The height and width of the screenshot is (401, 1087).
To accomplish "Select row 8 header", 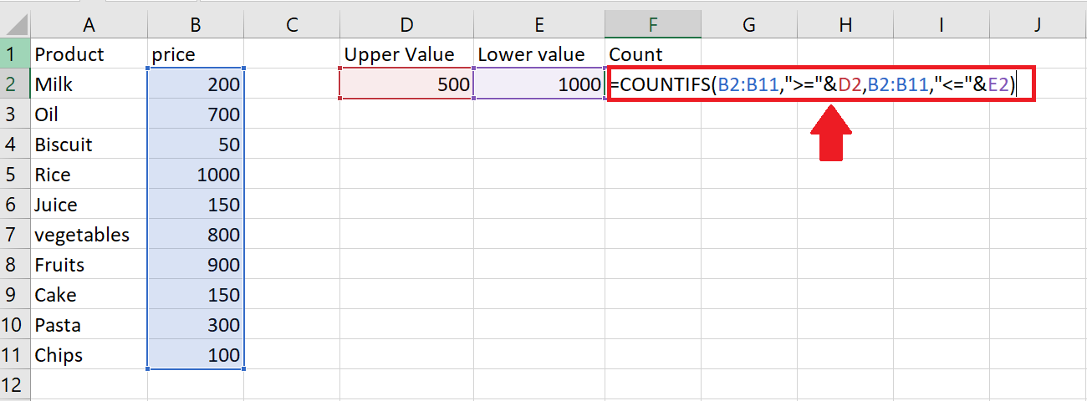I will (x=15, y=265).
